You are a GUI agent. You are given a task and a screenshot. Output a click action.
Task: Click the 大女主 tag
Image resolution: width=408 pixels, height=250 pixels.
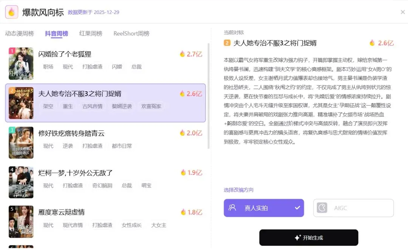pos(159,225)
